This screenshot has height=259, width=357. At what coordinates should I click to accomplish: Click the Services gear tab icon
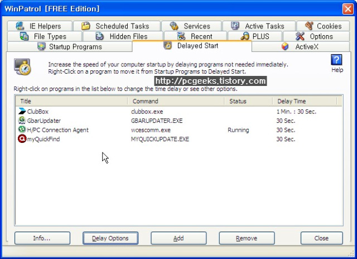(x=174, y=26)
